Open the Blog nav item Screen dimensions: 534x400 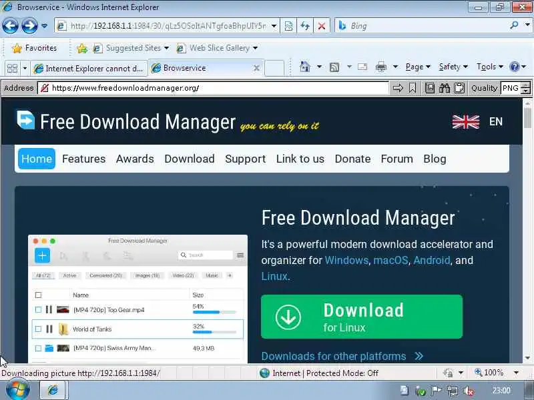pos(435,159)
